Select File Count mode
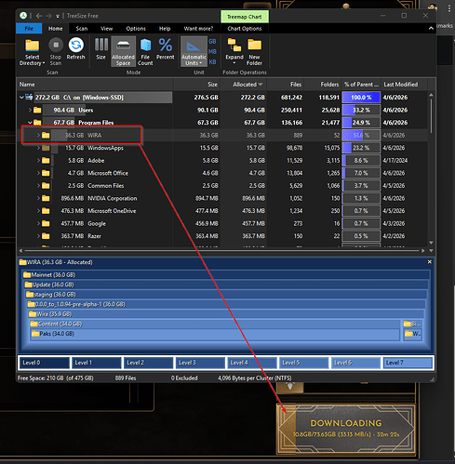This screenshot has height=464, width=455. pyautogui.click(x=145, y=52)
